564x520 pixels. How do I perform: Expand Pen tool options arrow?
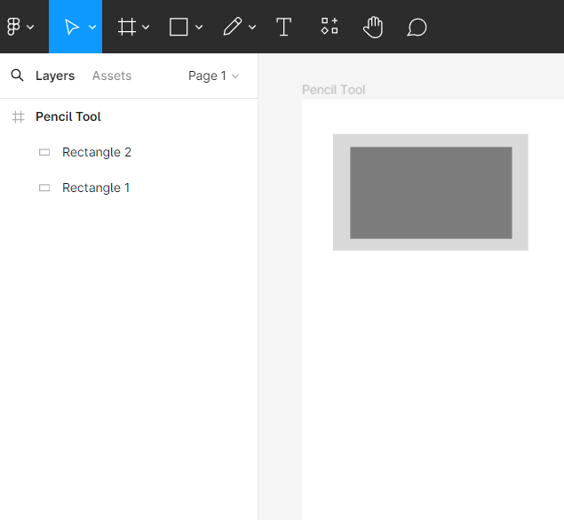point(252,27)
